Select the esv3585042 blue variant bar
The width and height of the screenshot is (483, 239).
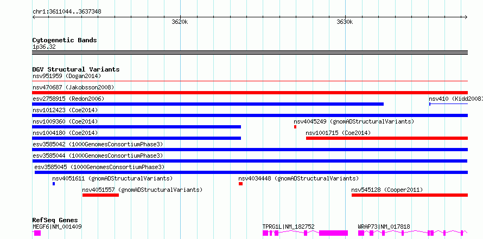pos(250,150)
